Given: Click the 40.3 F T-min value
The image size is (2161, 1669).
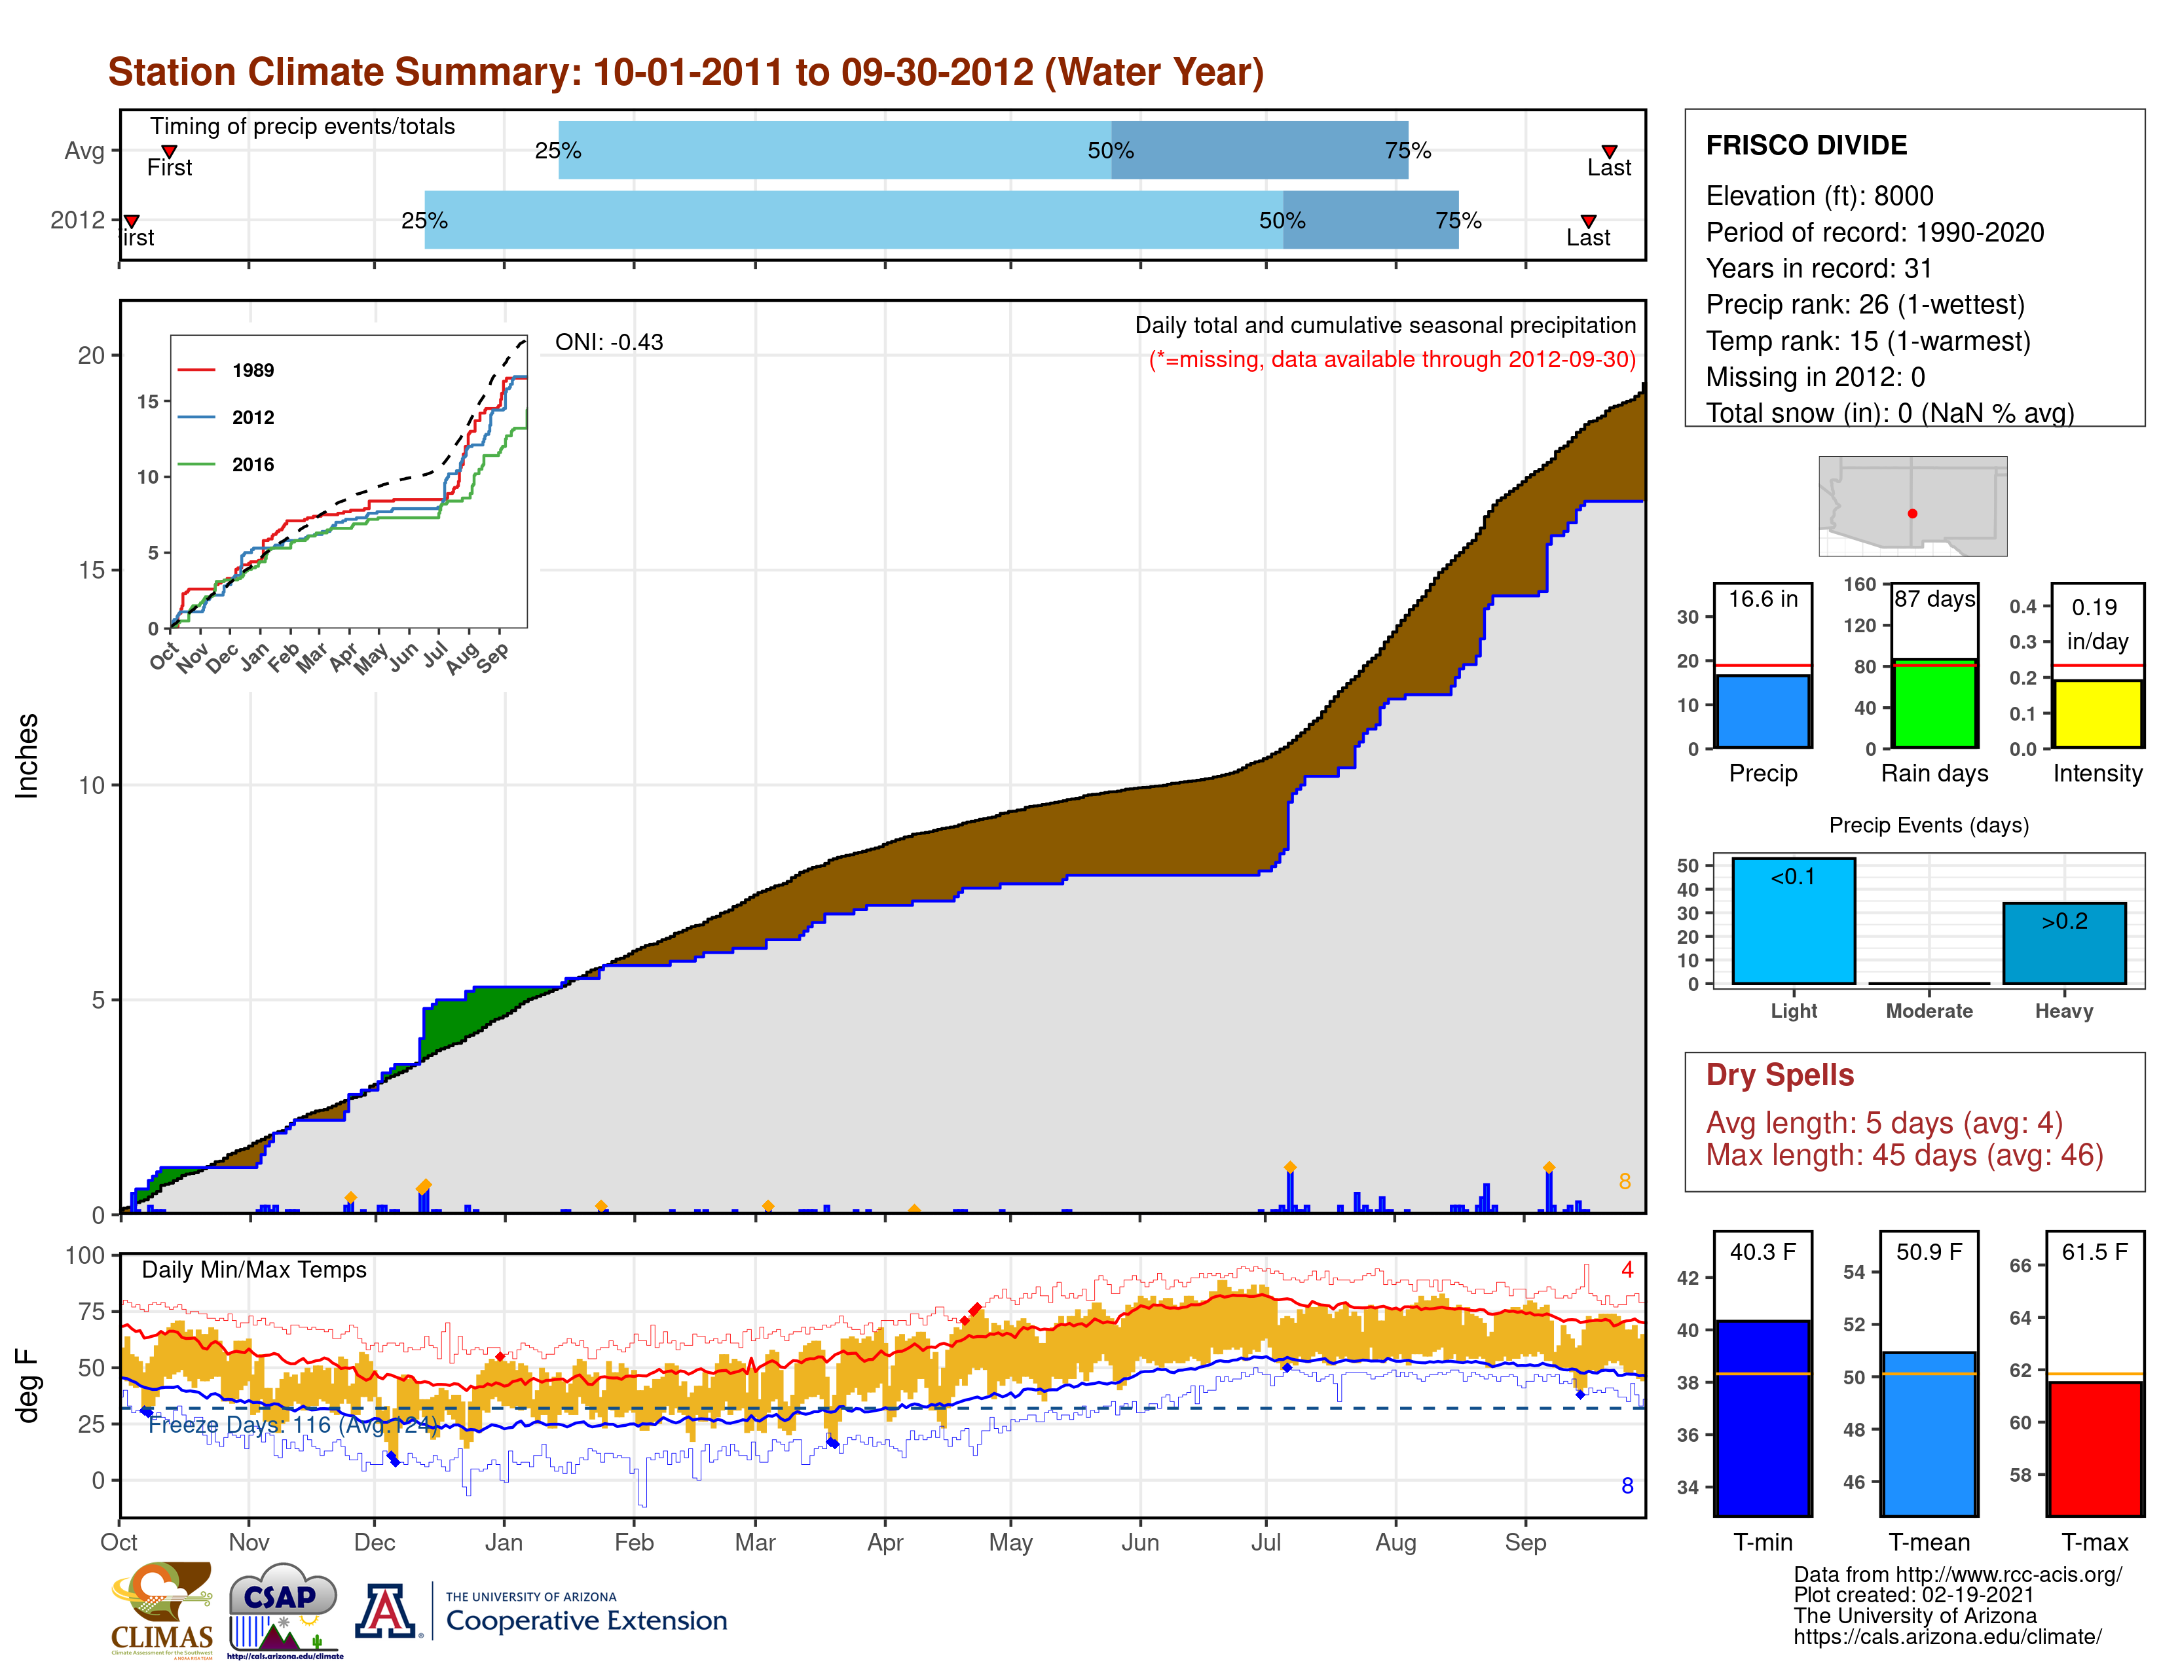Looking at the screenshot, I should pos(1764,1251).
